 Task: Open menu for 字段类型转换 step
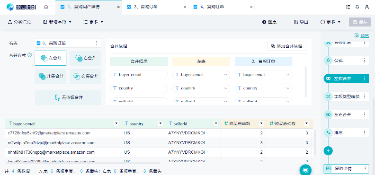(365, 96)
